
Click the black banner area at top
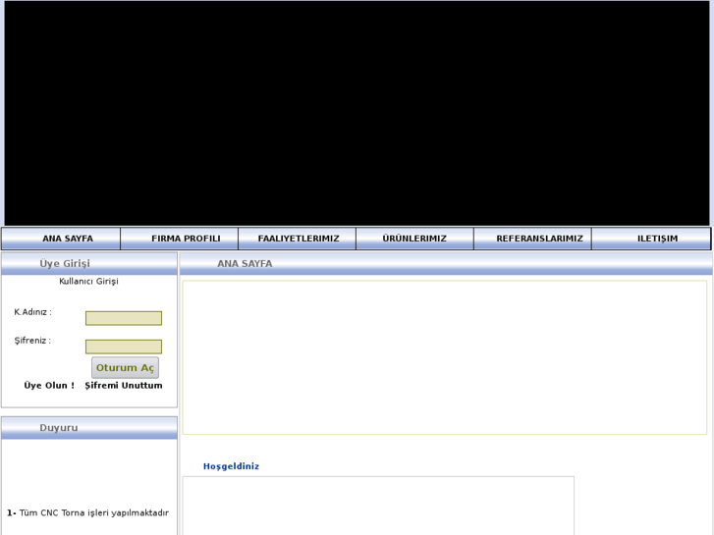pos(357,113)
